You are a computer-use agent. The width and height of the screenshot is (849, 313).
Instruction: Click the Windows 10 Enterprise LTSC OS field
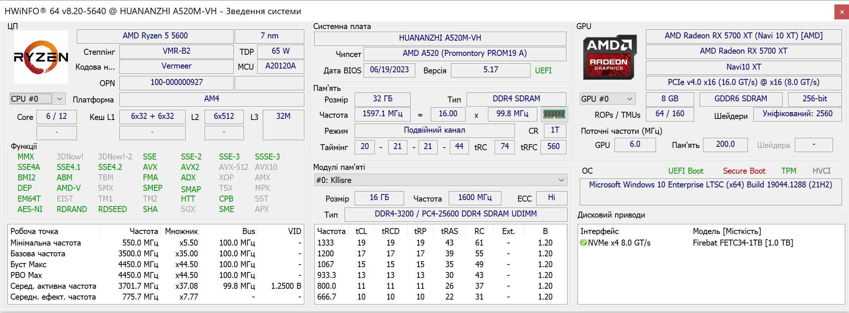[710, 192]
